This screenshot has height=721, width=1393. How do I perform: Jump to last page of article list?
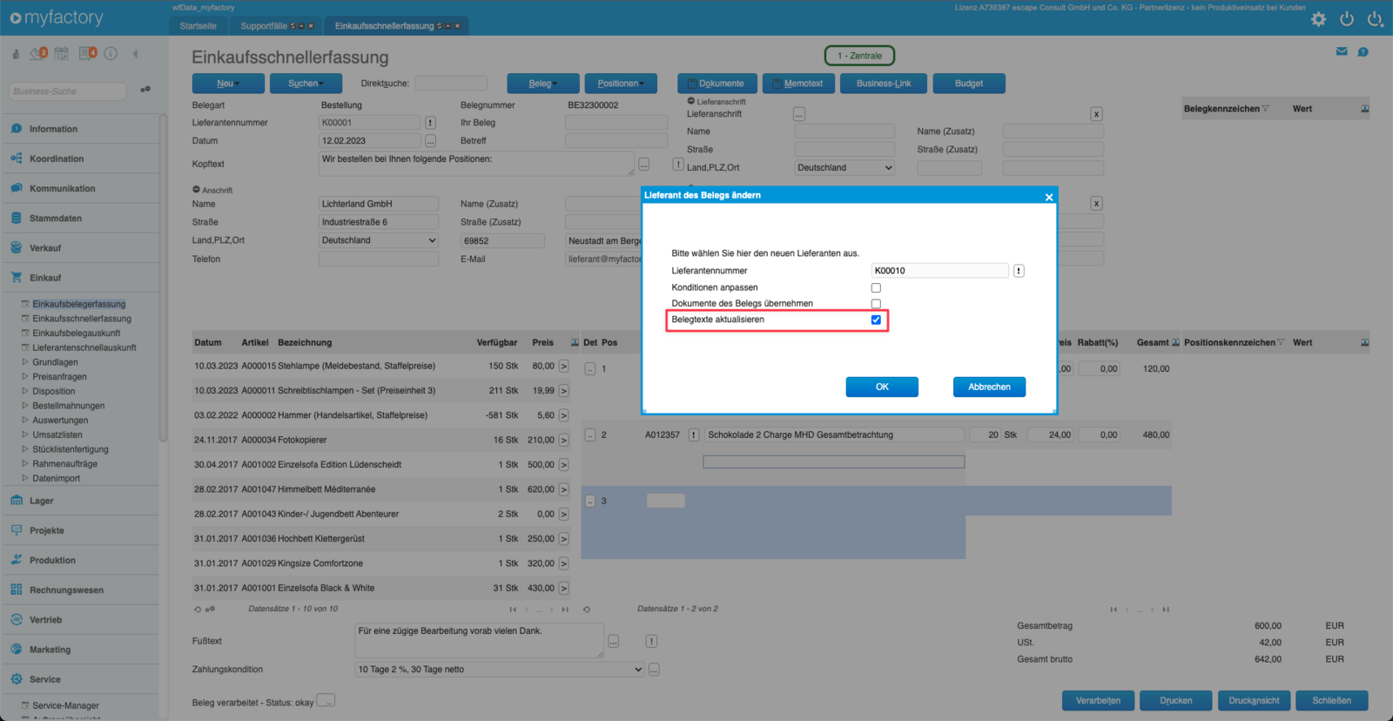[x=565, y=610]
